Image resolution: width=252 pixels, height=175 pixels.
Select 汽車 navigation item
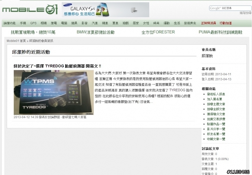94,23
